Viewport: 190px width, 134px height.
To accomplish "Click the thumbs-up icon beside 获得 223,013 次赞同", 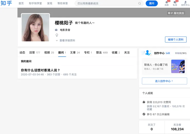I will pos(144,102).
